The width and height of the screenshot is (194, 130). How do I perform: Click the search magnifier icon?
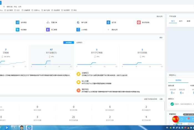(4, 7)
